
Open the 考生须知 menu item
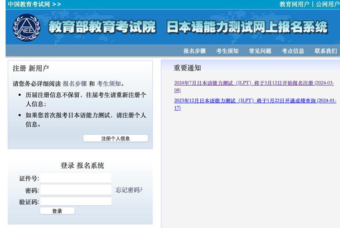click(x=227, y=51)
